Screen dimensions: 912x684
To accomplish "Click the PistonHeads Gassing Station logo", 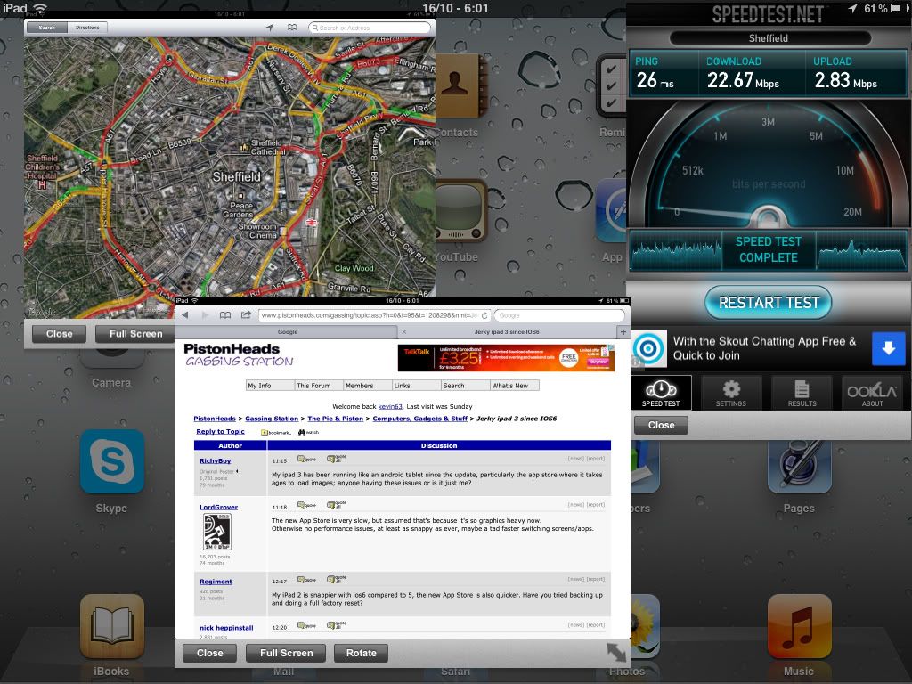I will tap(239, 354).
